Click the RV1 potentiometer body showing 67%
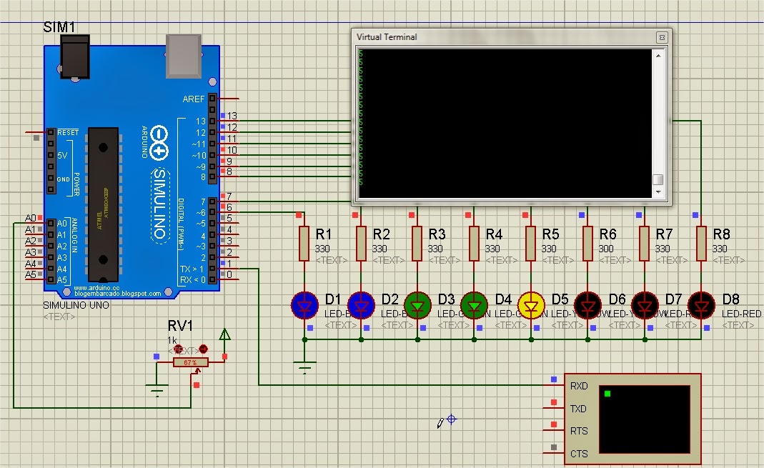The image size is (764, 468). (190, 363)
